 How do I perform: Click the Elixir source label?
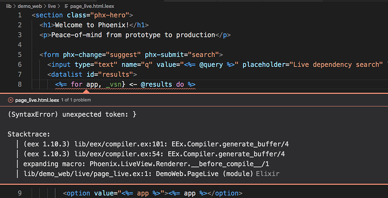tap(267, 174)
